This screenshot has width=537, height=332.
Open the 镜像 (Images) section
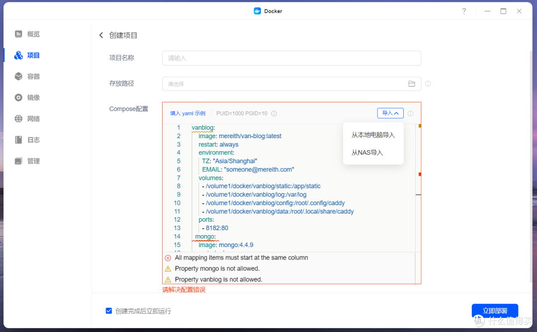(x=27, y=97)
